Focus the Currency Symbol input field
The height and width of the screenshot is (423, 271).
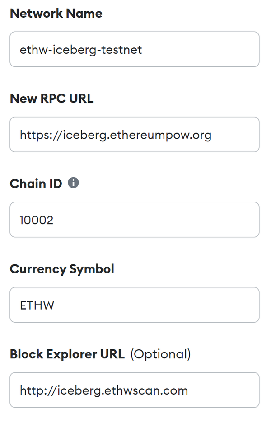pos(135,305)
